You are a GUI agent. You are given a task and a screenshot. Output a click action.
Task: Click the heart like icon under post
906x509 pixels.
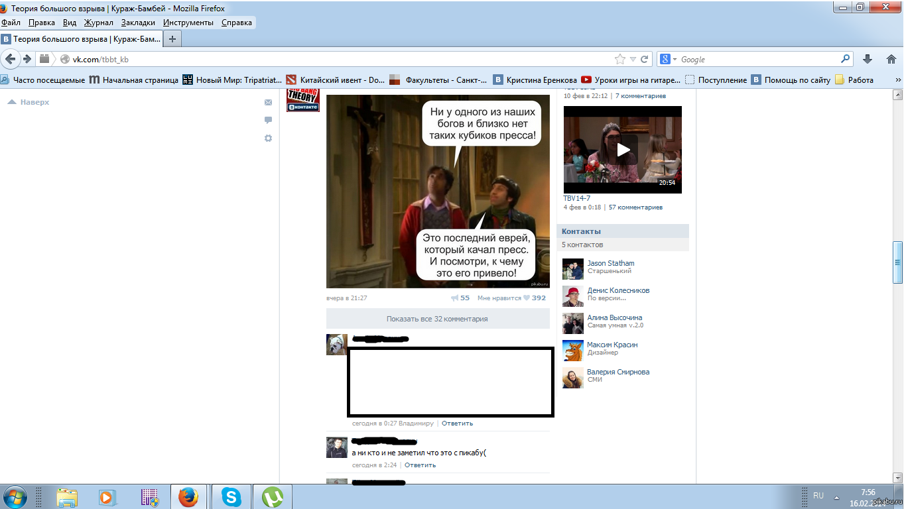click(527, 298)
